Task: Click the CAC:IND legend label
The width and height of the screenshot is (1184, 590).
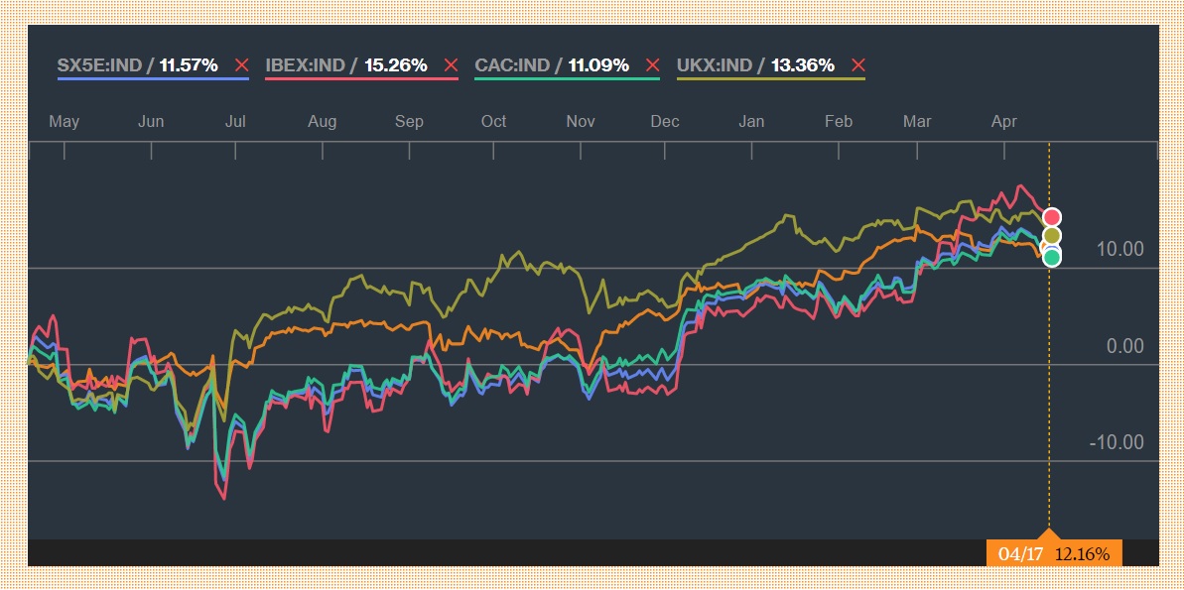Action: tap(511, 66)
